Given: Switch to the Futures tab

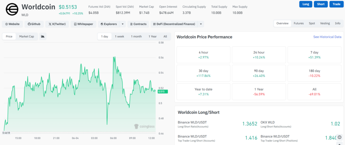Looking at the screenshot, I should pyautogui.click(x=299, y=23).
